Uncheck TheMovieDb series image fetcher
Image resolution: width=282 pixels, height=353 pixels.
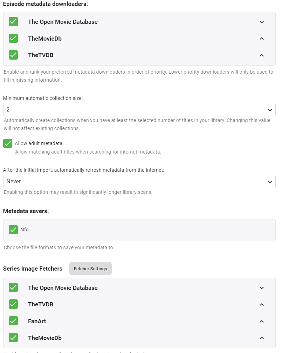tap(13, 338)
